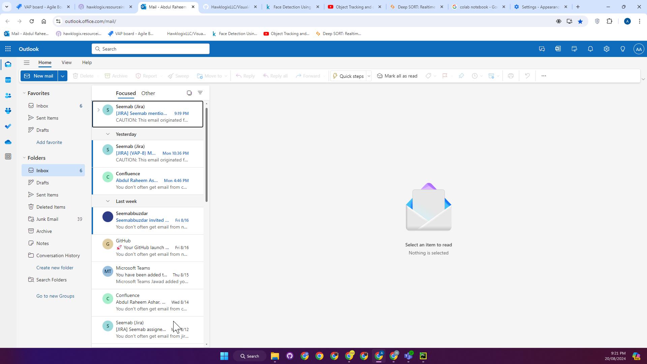Open Calendar from the left app rail

click(x=8, y=80)
